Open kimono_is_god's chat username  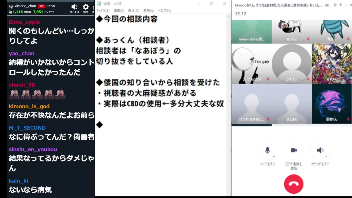[x=29, y=106]
